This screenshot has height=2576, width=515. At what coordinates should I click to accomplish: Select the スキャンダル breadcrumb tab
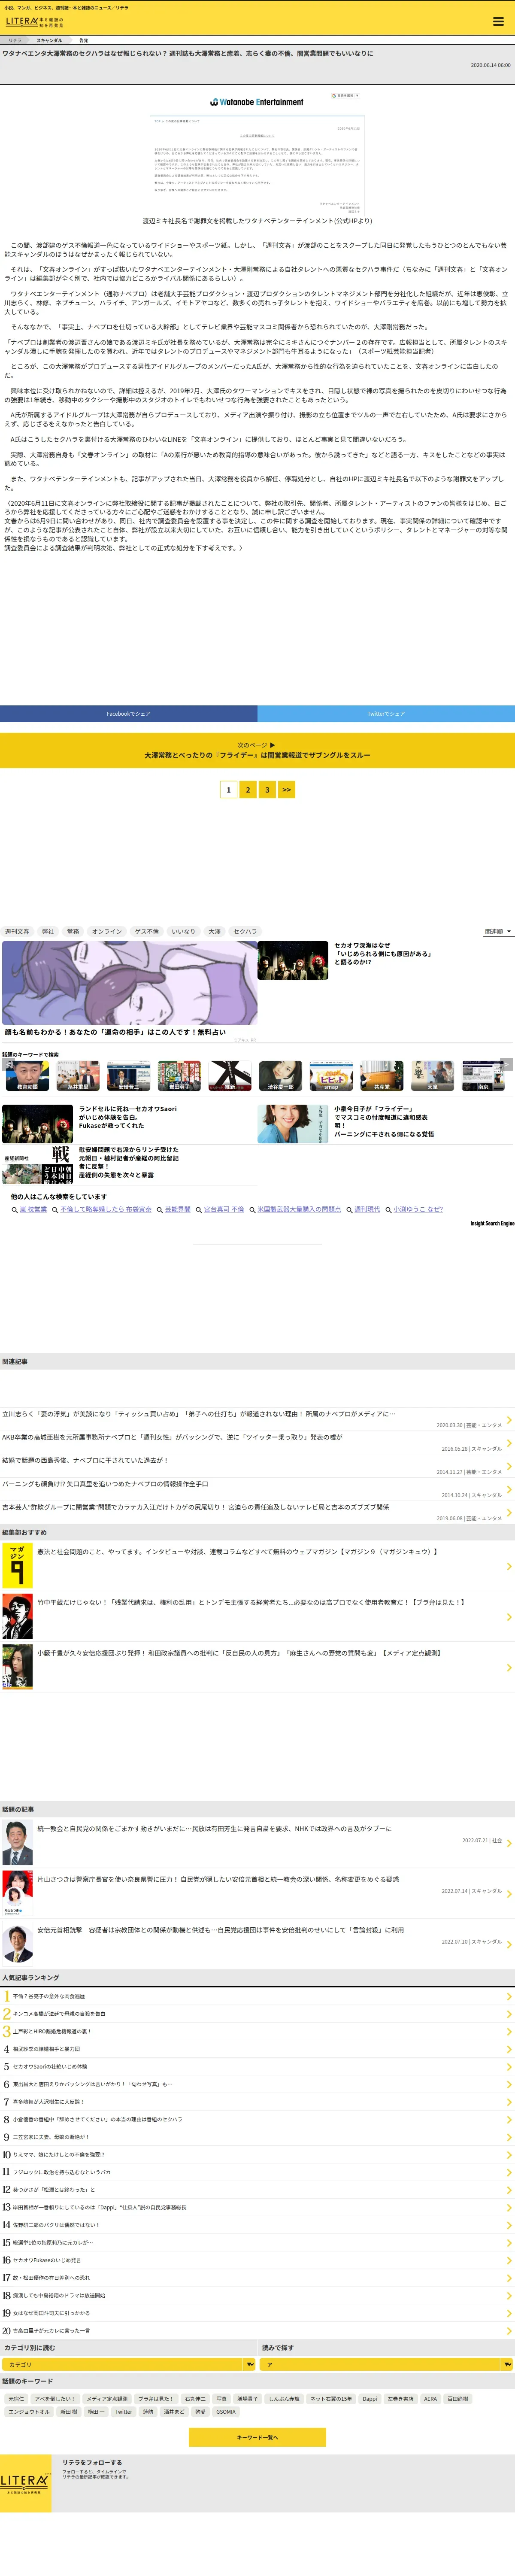(x=49, y=41)
